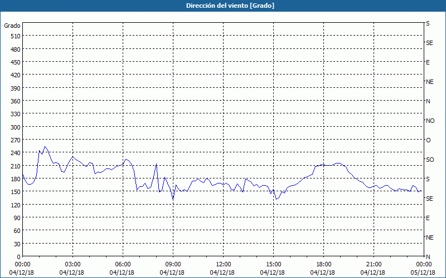Select the 120 value on the degree axis
This screenshot has height=278, width=446.
click(16, 205)
